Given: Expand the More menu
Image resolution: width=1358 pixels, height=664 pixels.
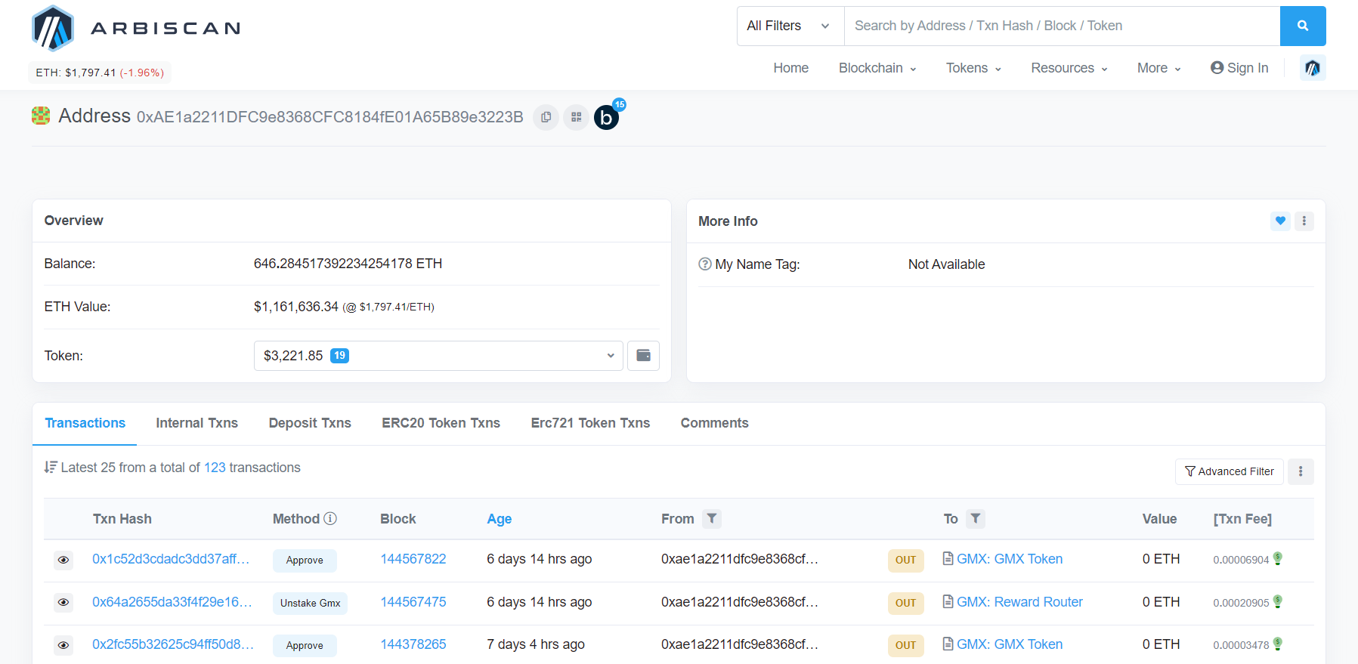Looking at the screenshot, I should coord(1159,68).
